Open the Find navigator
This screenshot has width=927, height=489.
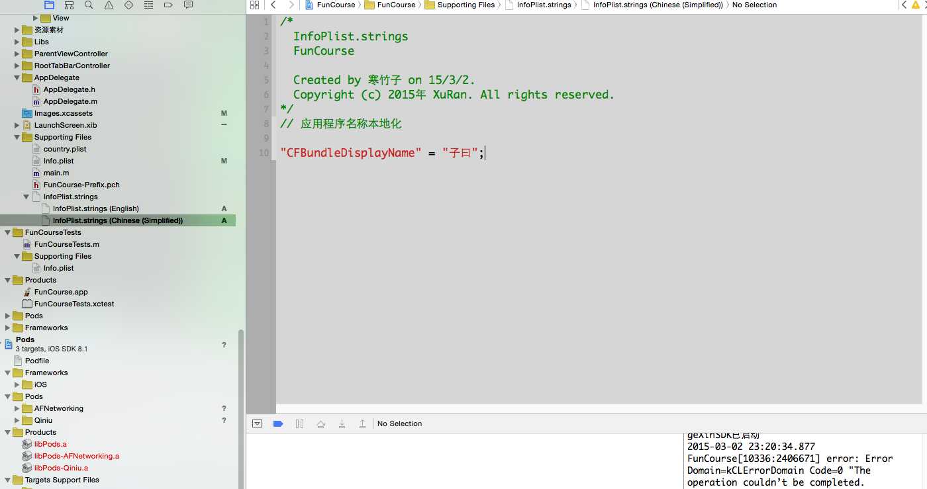tap(89, 5)
